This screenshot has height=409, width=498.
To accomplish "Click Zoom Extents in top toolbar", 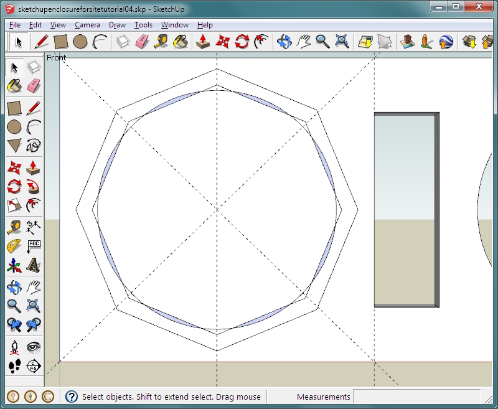I will coord(342,42).
